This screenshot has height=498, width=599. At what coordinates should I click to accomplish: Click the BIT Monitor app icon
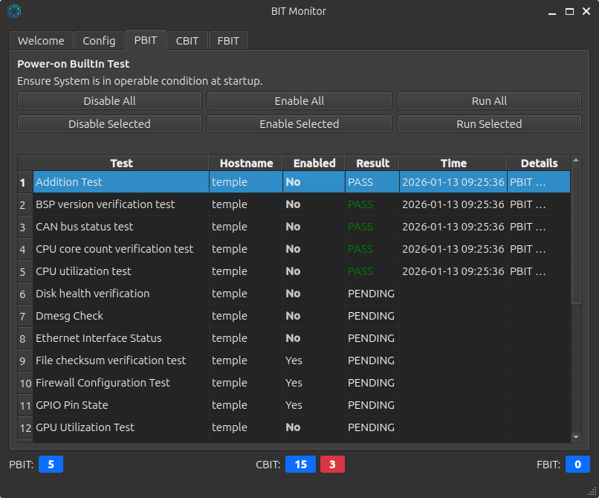point(14,11)
